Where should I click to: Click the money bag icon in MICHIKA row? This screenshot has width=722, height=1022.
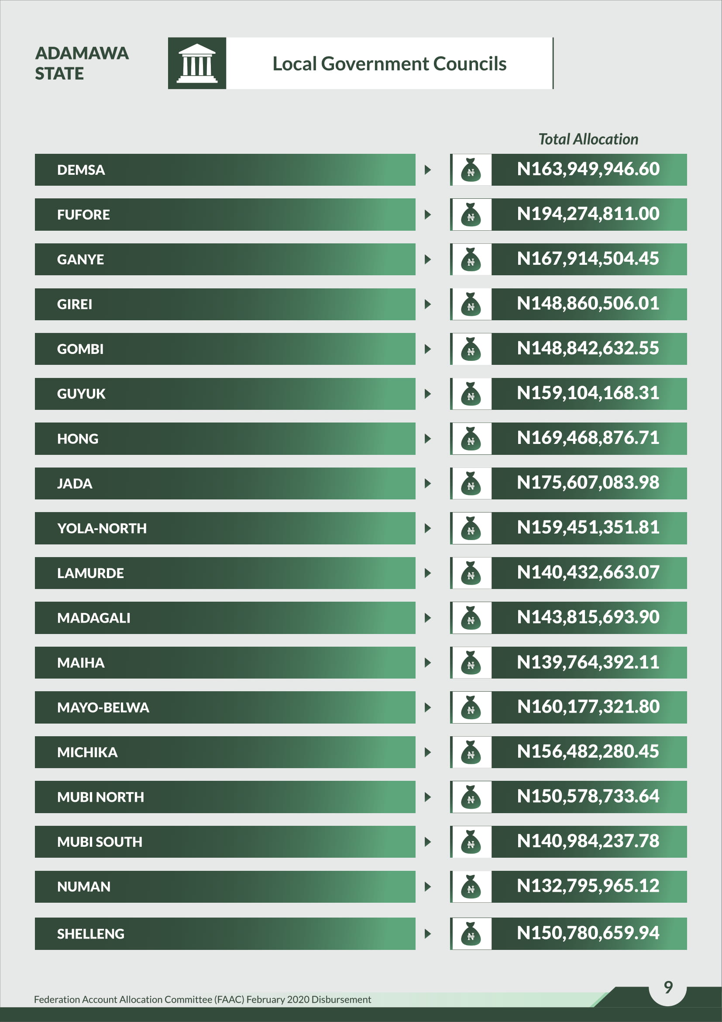pyautogui.click(x=471, y=752)
